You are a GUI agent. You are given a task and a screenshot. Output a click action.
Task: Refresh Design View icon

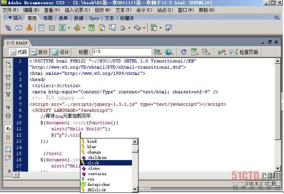(184, 52)
